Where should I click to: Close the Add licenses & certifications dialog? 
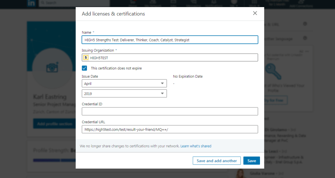[255, 13]
